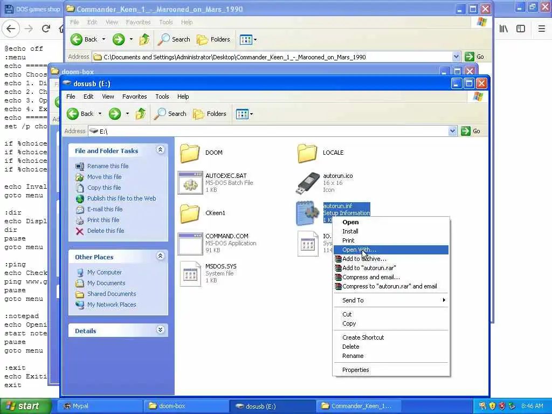Open Favorites menu in dosusb window
Screen dimensions: 552x414
click(134, 96)
